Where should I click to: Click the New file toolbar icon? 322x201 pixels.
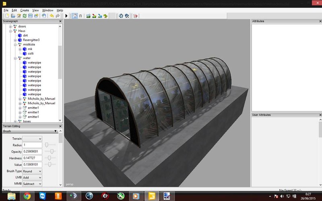6,16
